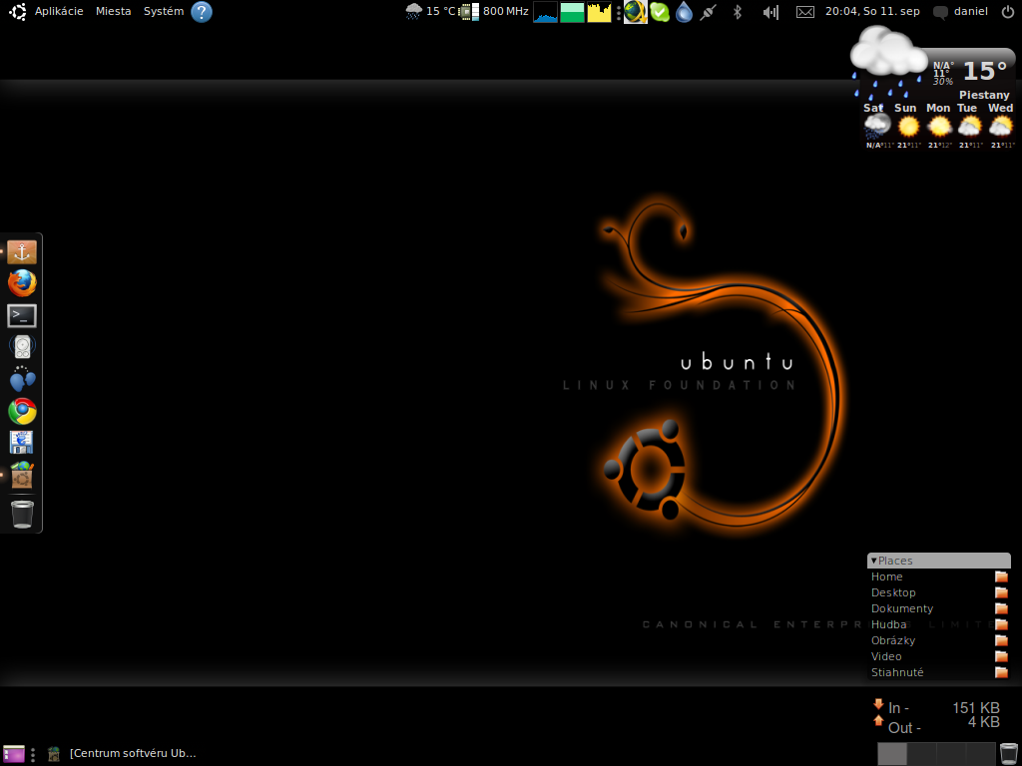Screen dimensions: 1022x766
Task: Open the Aplikácie menu
Action: [59, 11]
